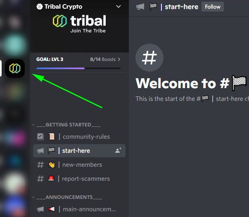Click the verified badge next to Tribal Crypto
Image resolution: width=249 pixels, height=217 pixels.
pos(40,7)
